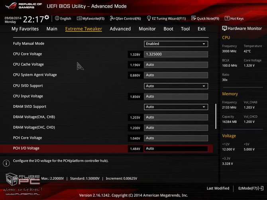Image resolution: width=267 pixels, height=200 pixels.
Task: Go to Exit tab
Action: 202,29
